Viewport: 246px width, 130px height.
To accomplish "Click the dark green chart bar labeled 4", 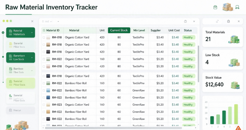I will (x=224, y=117).
